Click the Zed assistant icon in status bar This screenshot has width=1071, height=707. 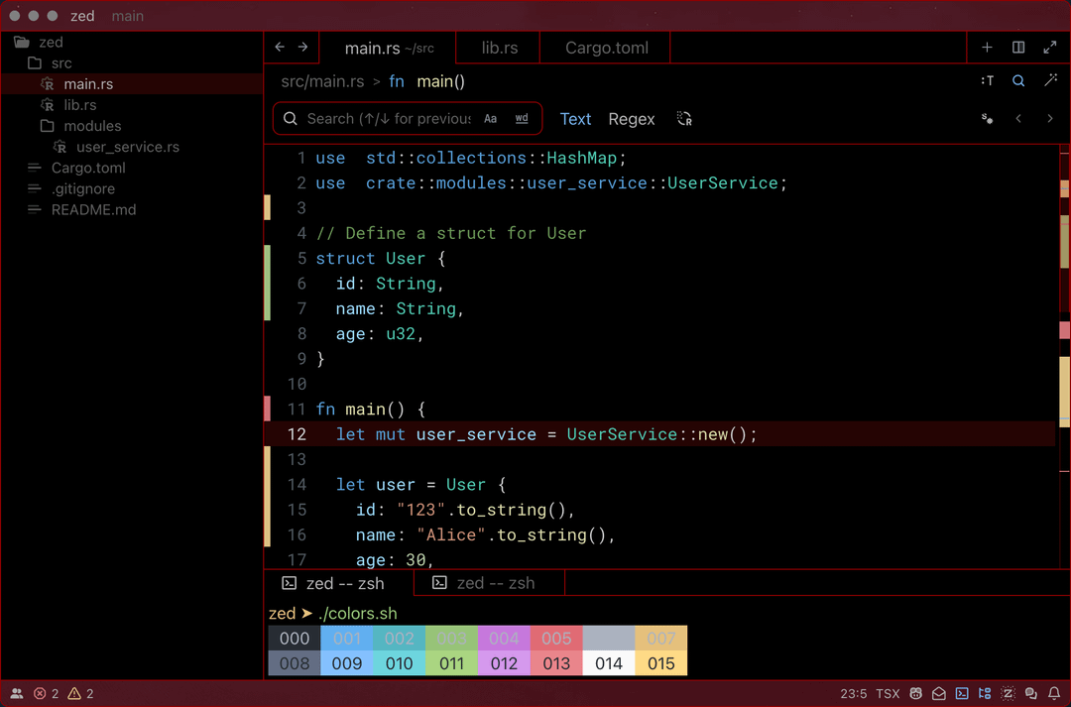coord(1009,694)
